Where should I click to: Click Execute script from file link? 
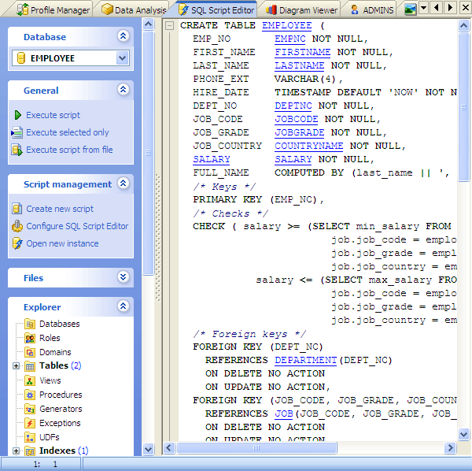point(69,150)
